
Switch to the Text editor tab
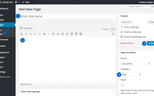113,29
